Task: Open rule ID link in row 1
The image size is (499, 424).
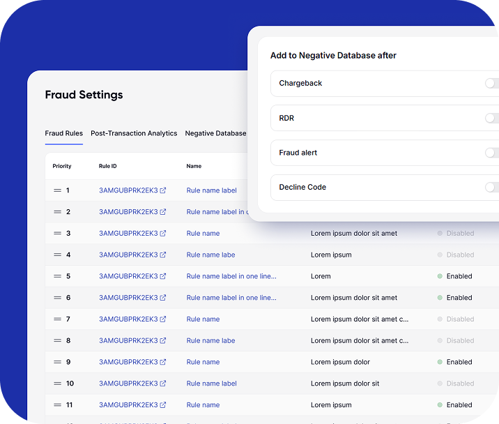Action: point(128,190)
